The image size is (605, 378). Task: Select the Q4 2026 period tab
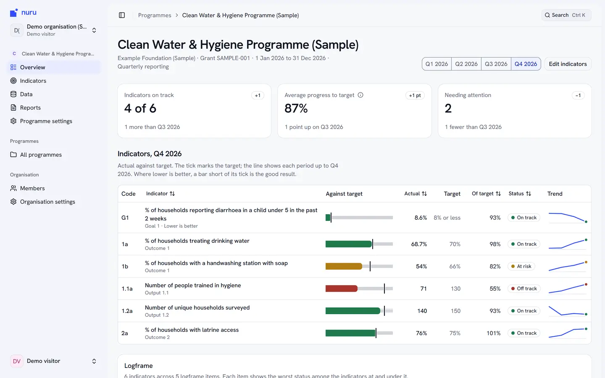point(526,64)
